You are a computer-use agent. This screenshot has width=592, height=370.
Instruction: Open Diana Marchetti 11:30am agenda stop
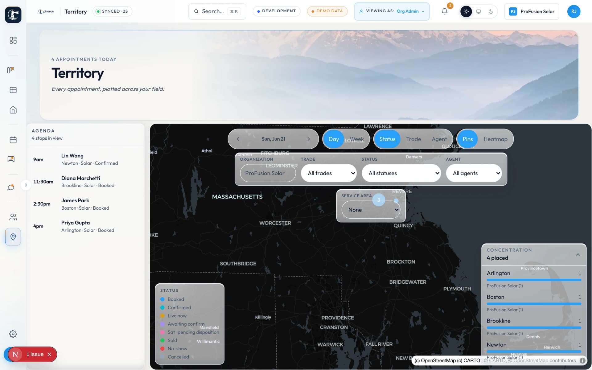[85, 182]
